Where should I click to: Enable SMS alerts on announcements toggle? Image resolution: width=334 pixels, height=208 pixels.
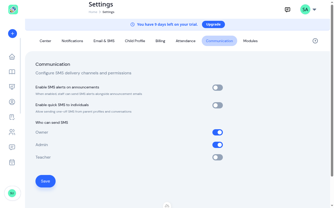[218, 88]
